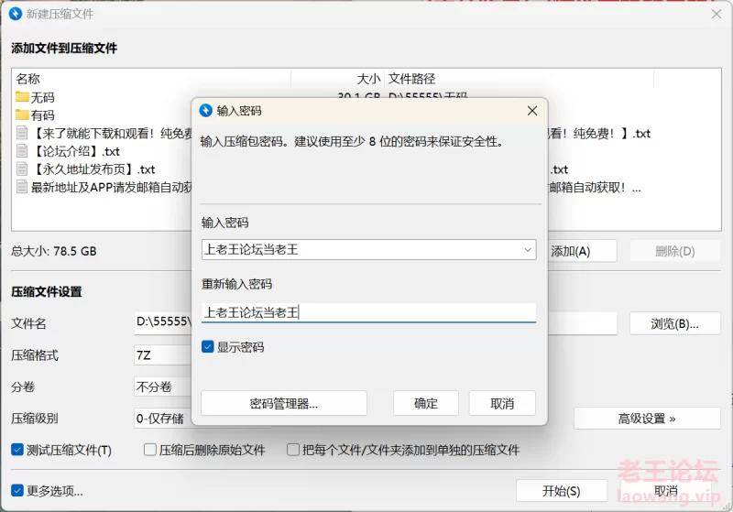Click the 有码 folder icon
The width and height of the screenshot is (733, 512).
(22, 114)
